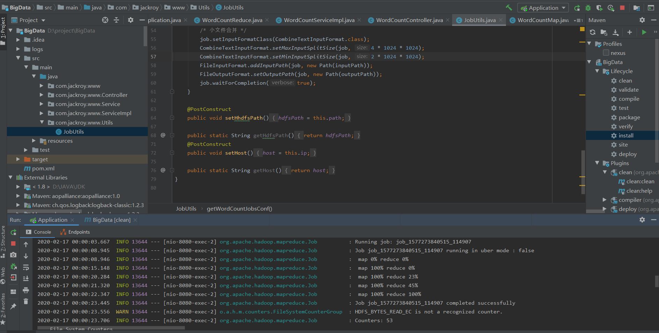Switch to WordCountServiceImpl.java tab
Image resolution: width=659 pixels, height=333 pixels.
pyautogui.click(x=319, y=20)
